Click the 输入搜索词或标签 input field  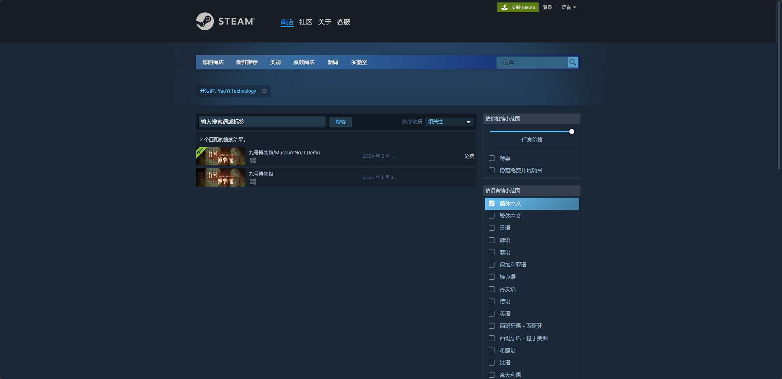point(262,122)
